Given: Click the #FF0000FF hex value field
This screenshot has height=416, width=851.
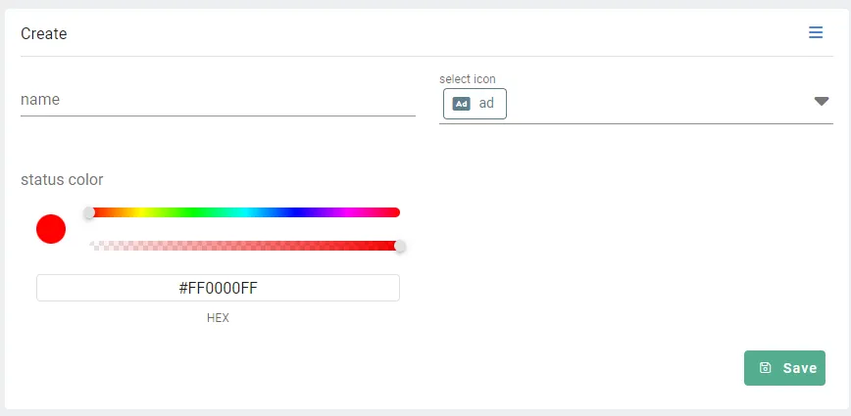Looking at the screenshot, I should 219,288.
